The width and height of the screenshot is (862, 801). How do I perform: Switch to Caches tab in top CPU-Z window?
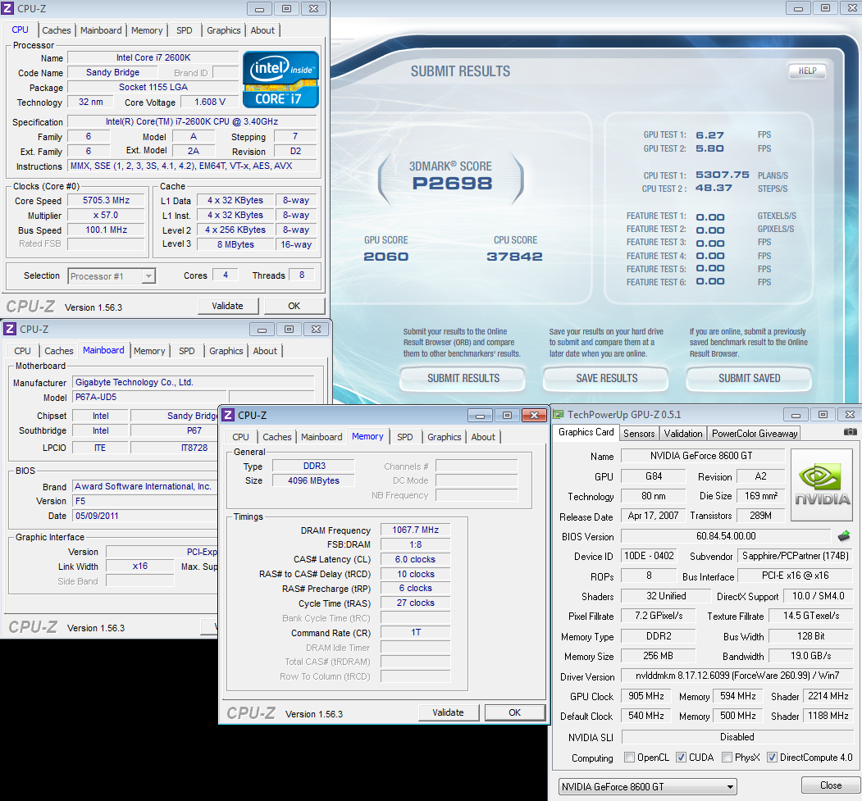pyautogui.click(x=56, y=30)
